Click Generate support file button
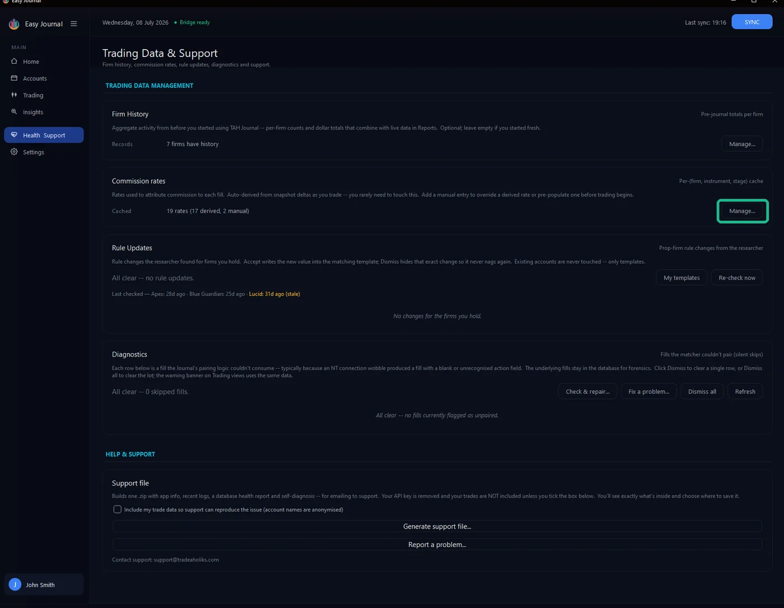 point(437,526)
